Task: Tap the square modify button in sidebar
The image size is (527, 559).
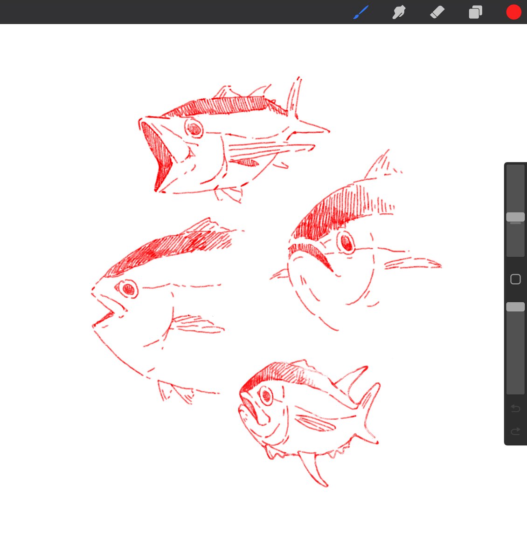Action: click(x=515, y=279)
